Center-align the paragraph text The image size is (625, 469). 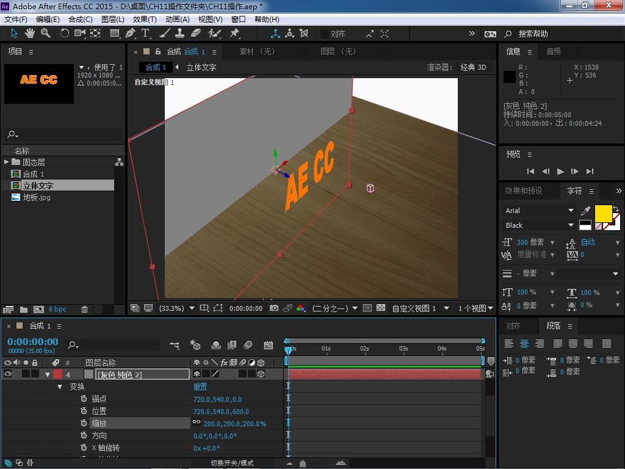[x=524, y=343]
